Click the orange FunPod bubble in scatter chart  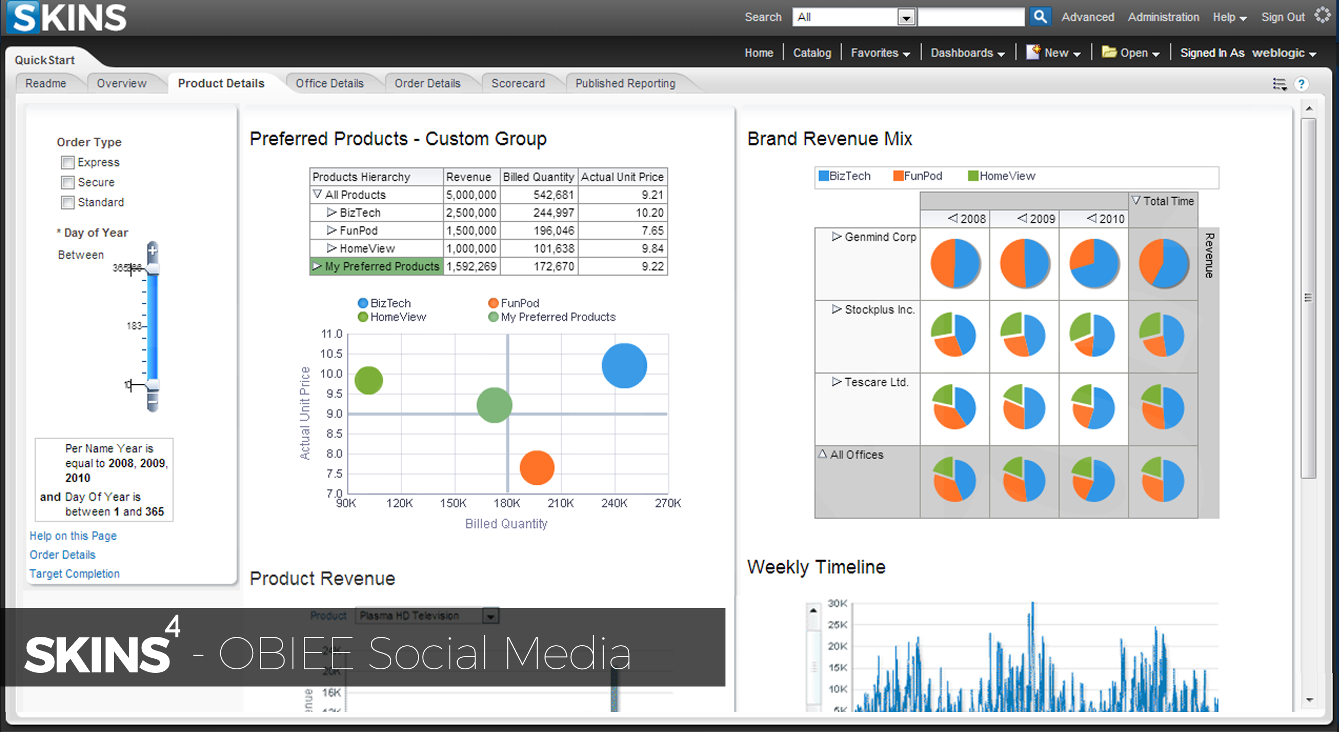(537, 467)
